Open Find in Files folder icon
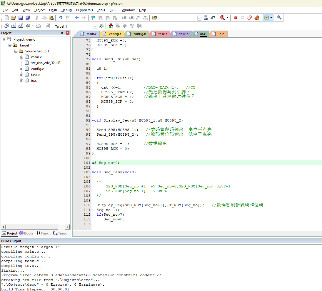Image resolution: width=322 pixels, height=291 pixels. click(155, 18)
